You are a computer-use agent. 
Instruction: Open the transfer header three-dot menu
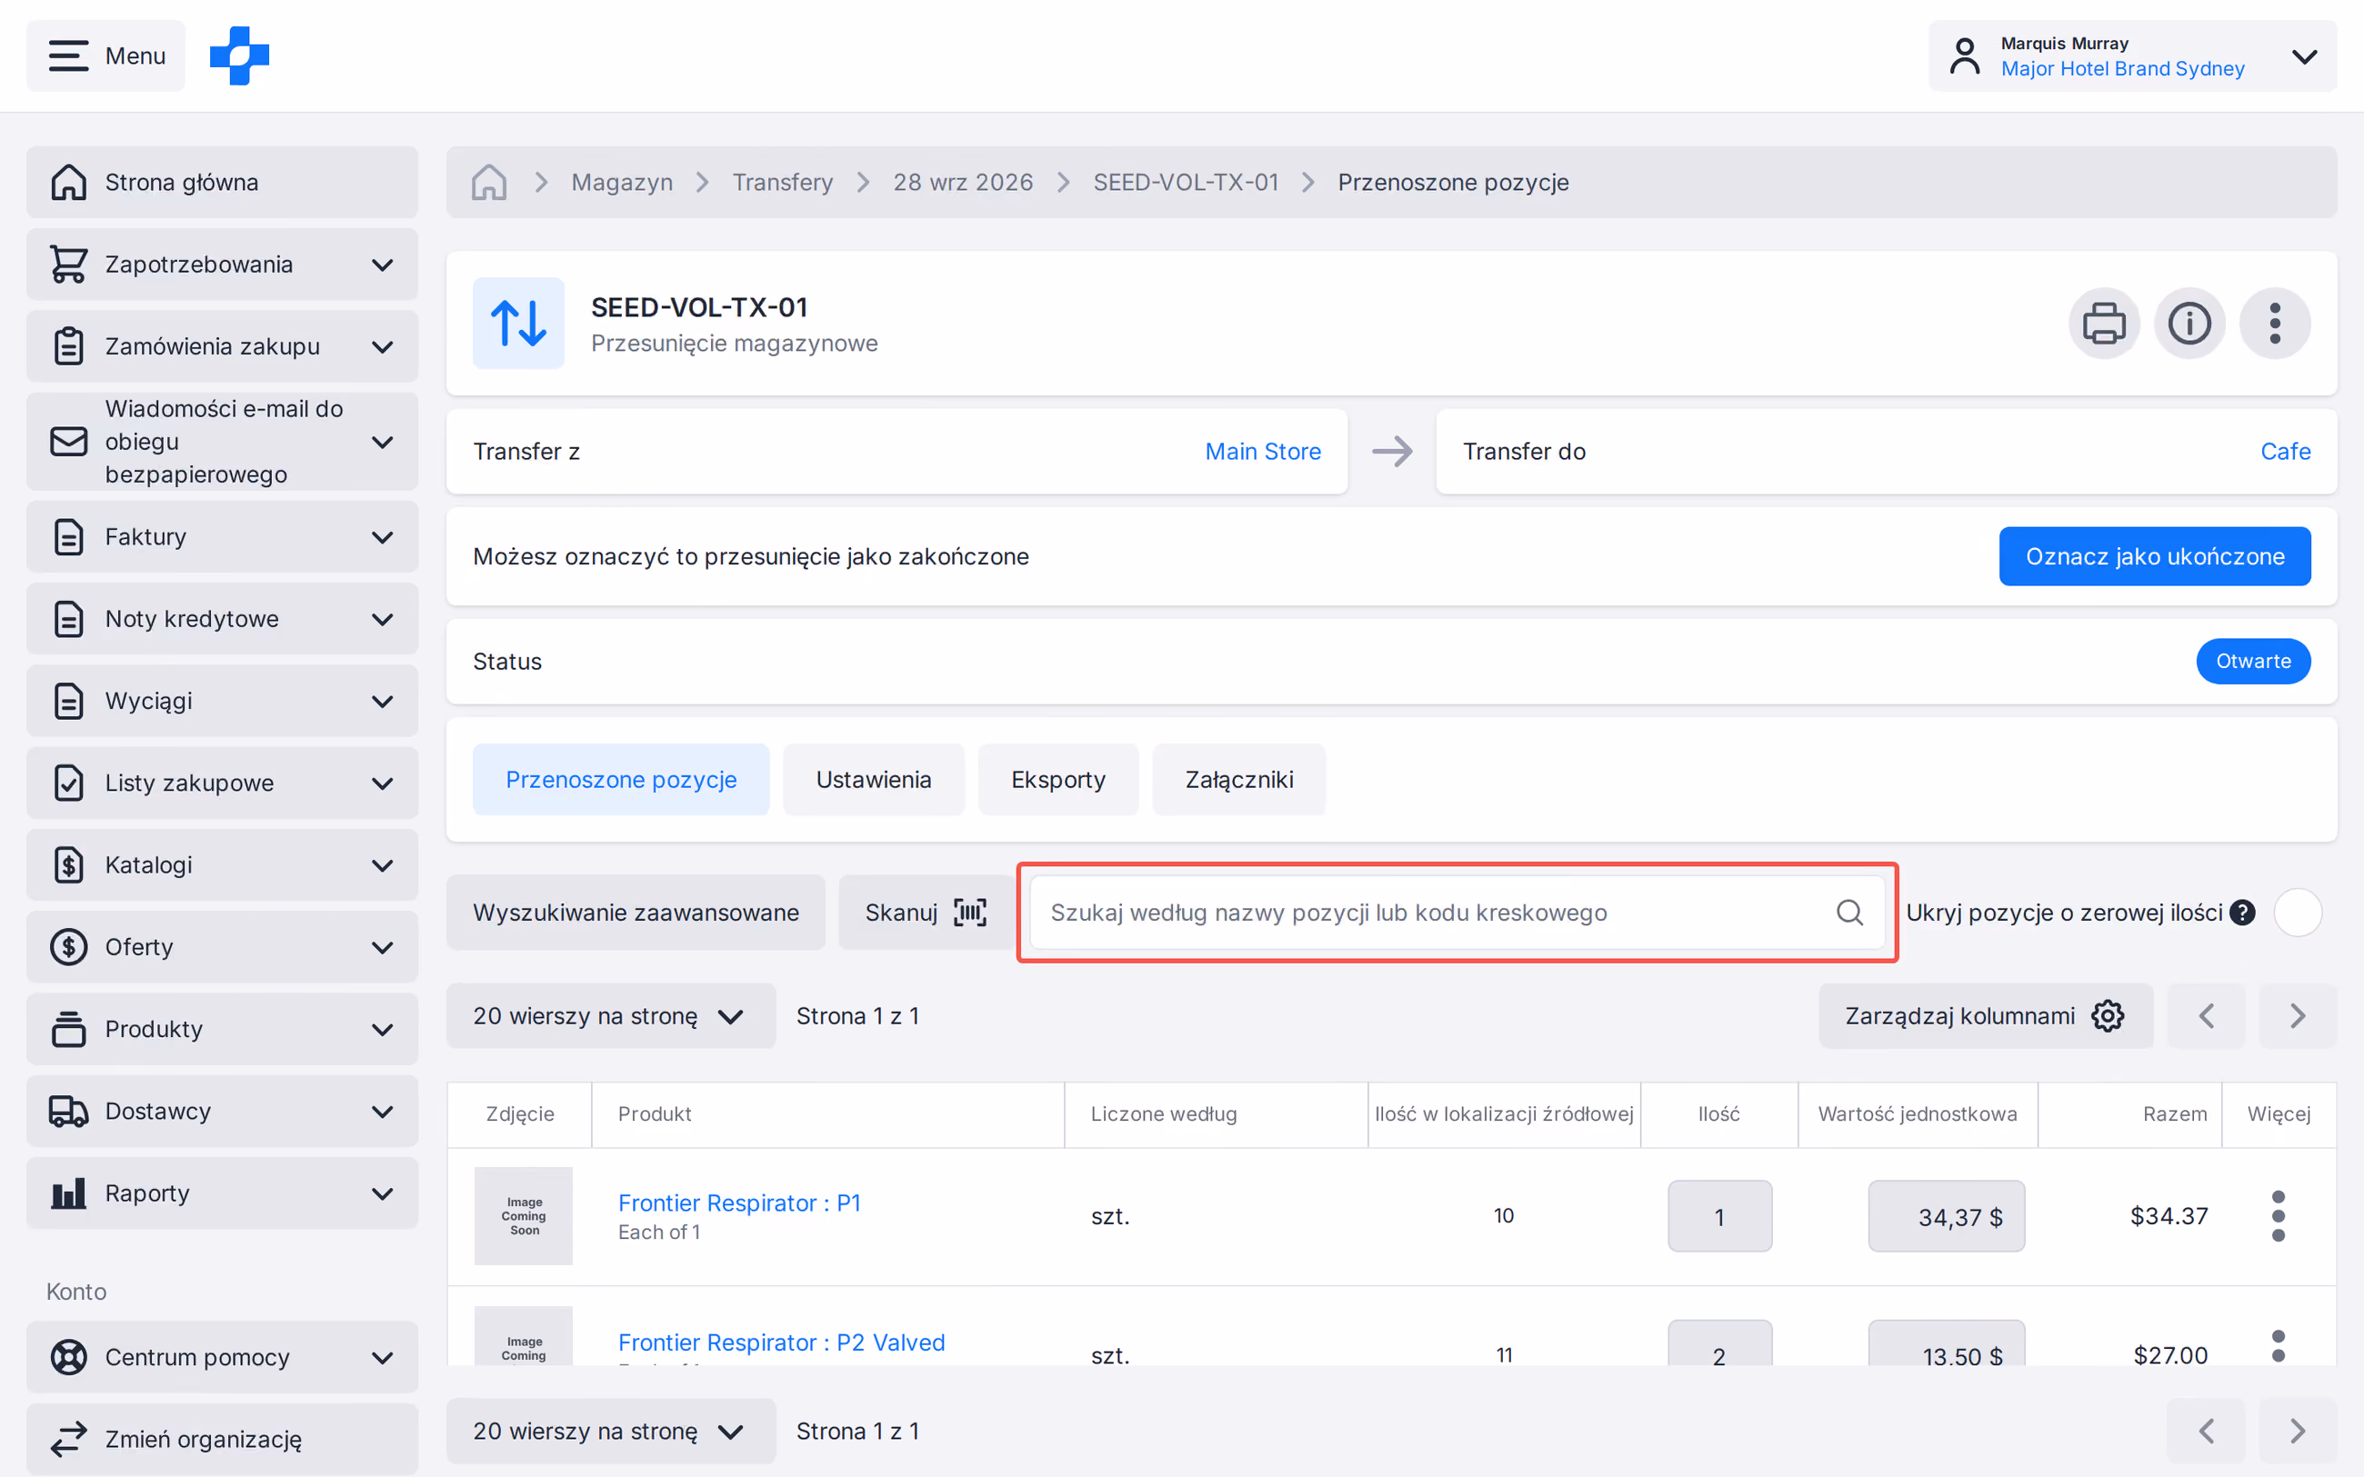[2275, 324]
